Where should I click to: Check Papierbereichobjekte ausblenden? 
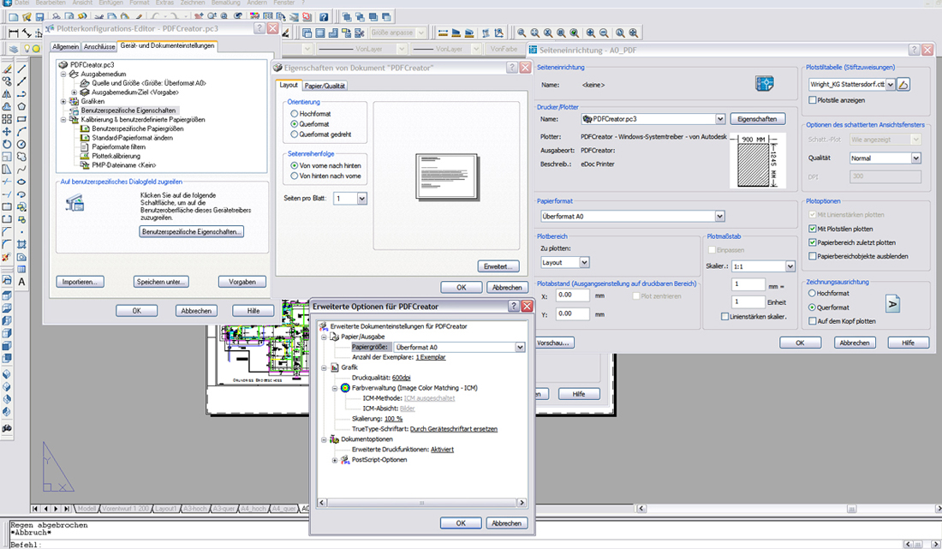[812, 256]
